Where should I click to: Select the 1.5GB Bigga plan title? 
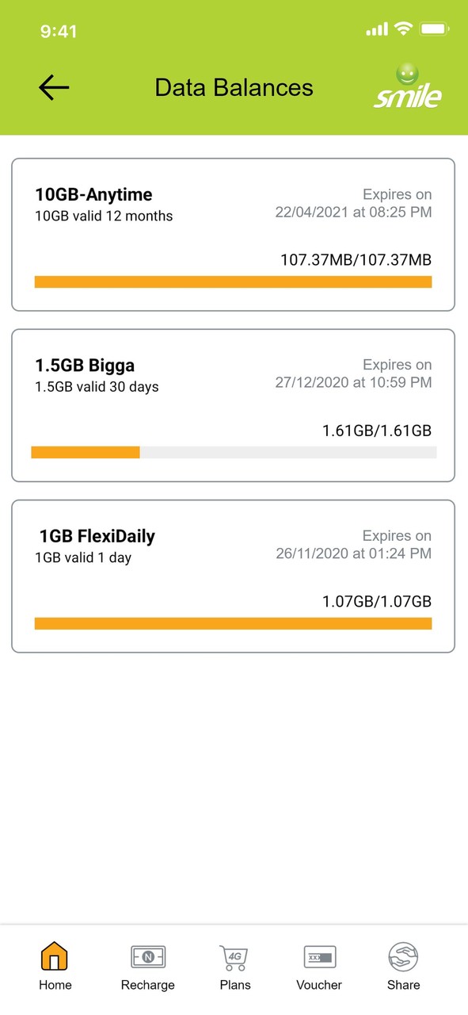click(85, 366)
